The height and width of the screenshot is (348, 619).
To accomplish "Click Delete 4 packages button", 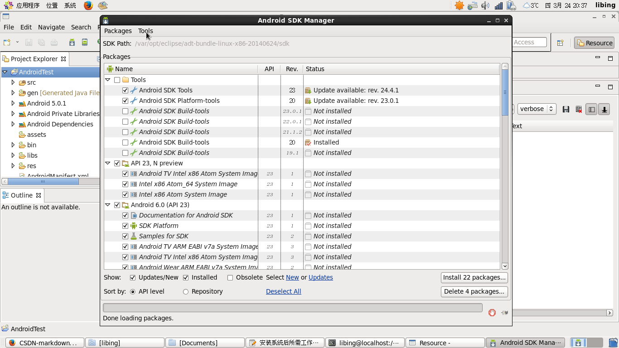I will point(474,291).
